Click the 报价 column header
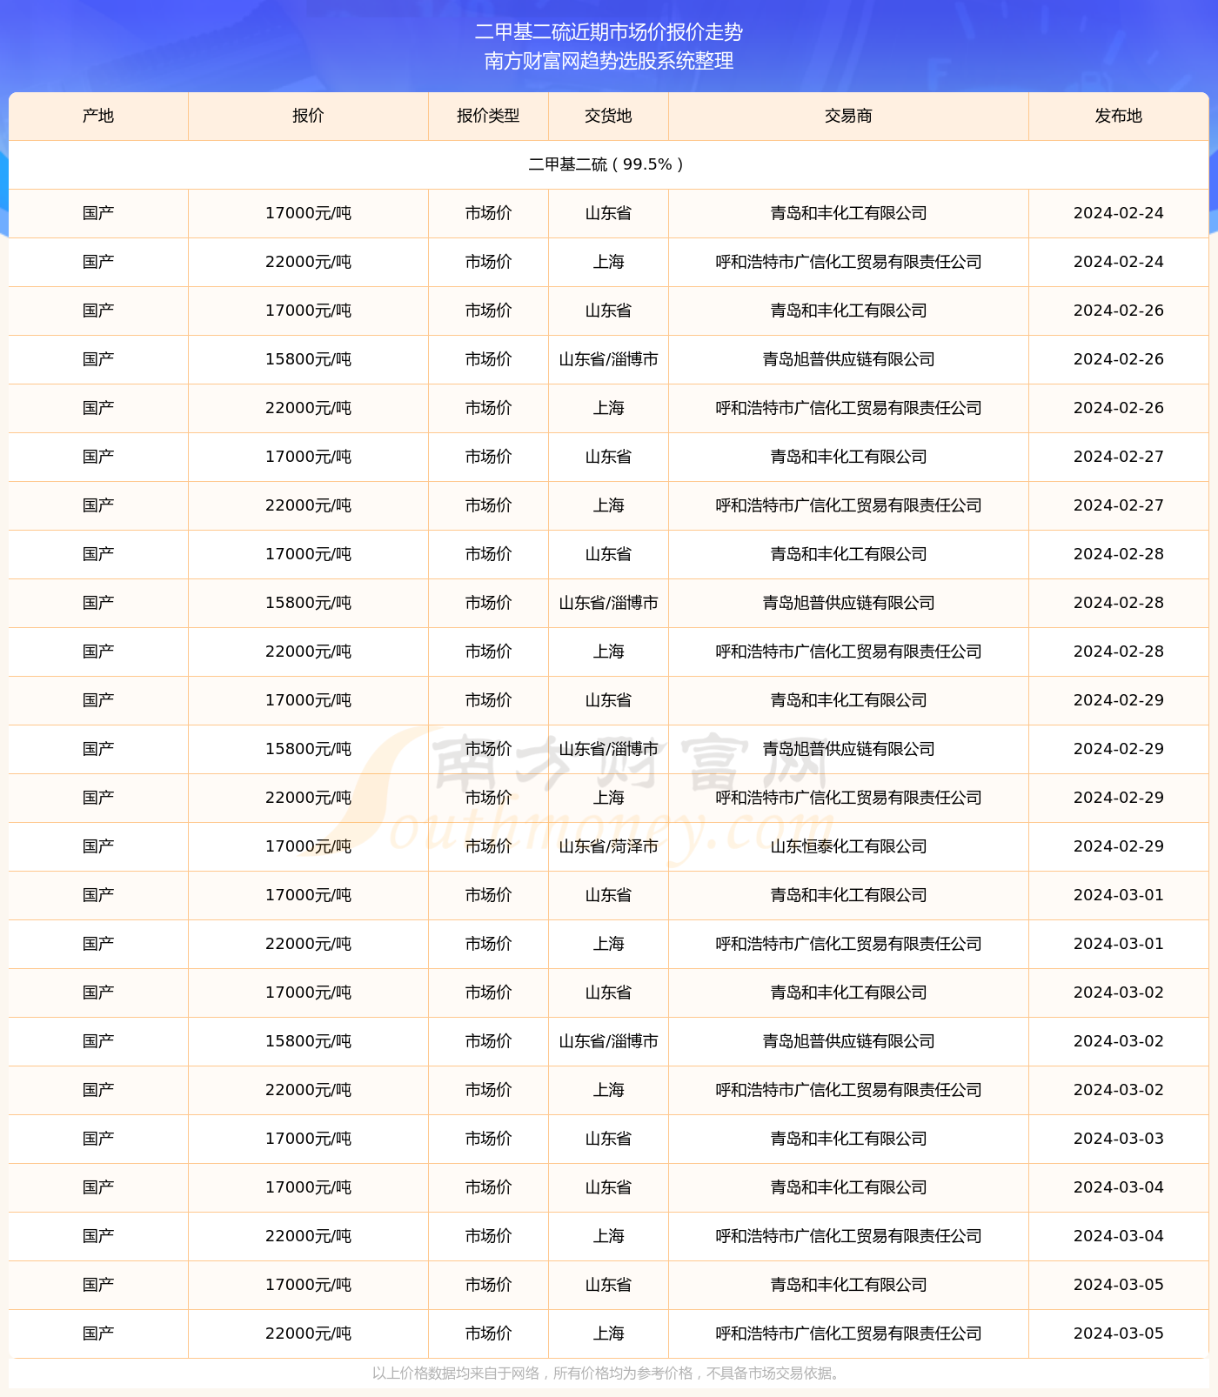 click(x=308, y=116)
